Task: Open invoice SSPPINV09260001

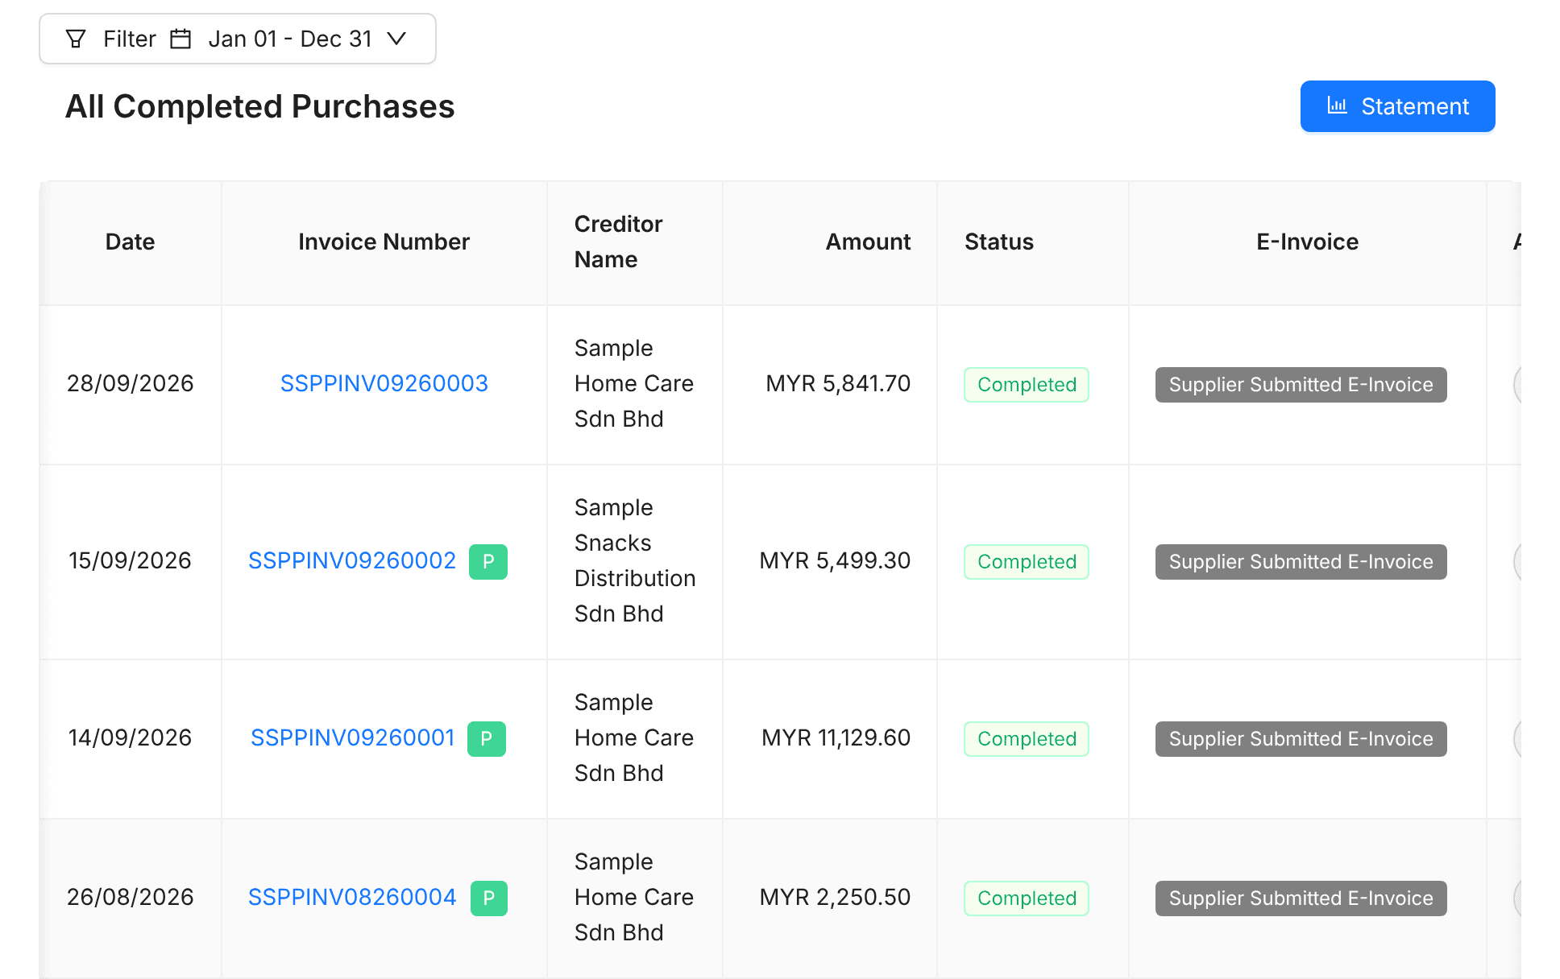Action: coord(353,737)
